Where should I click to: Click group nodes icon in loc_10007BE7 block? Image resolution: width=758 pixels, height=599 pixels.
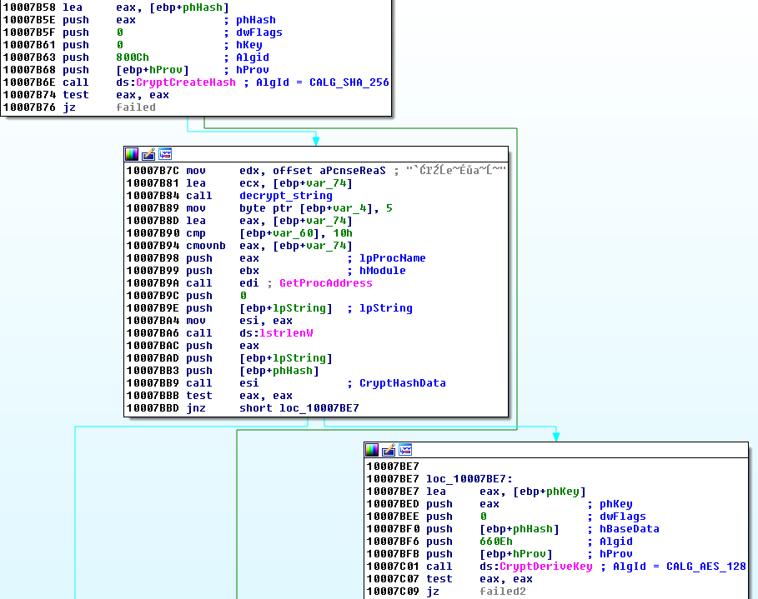coord(405,450)
